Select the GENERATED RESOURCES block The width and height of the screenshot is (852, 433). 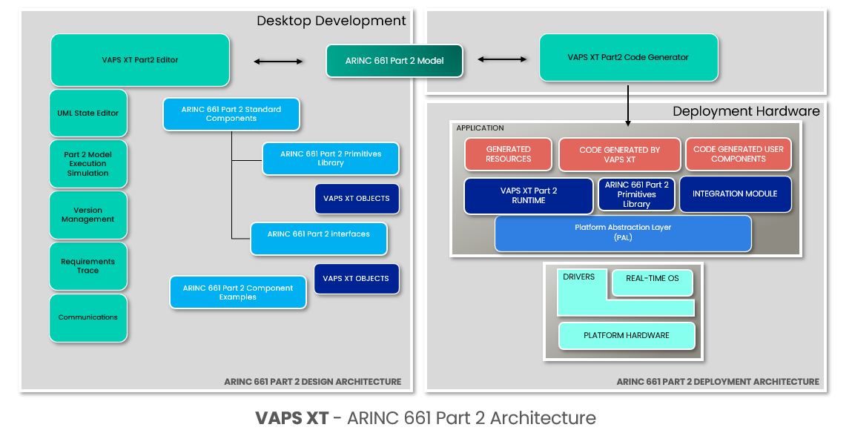tap(508, 154)
